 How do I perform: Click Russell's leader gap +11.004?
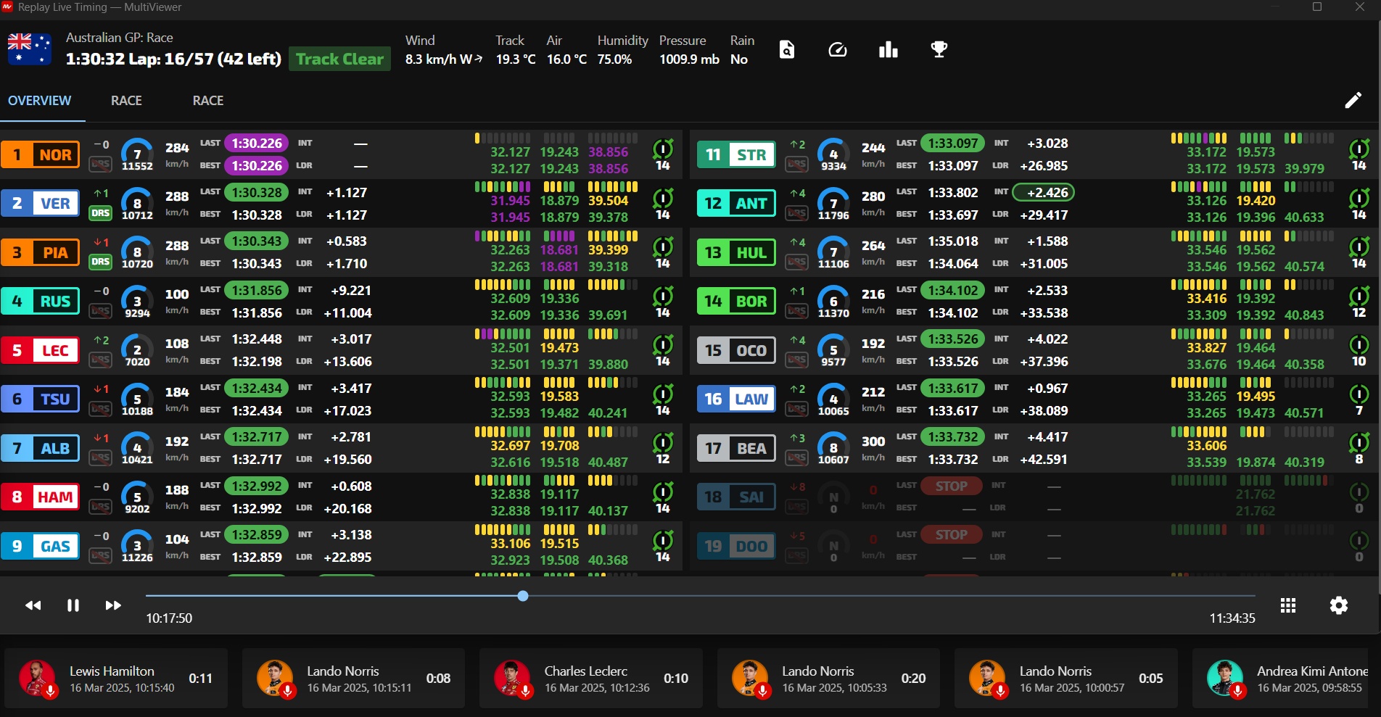pos(347,313)
